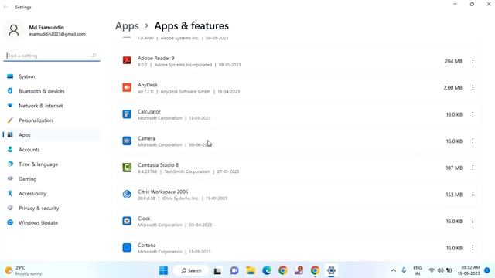
Task: Open three-dot menu for Camtasia Studio 8
Action: point(473,168)
